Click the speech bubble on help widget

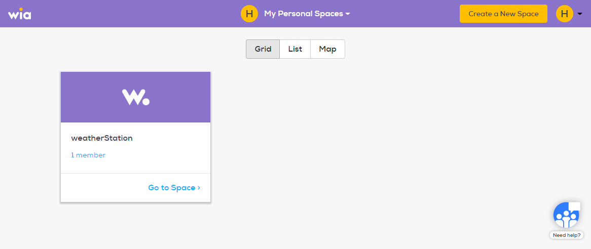point(574,206)
